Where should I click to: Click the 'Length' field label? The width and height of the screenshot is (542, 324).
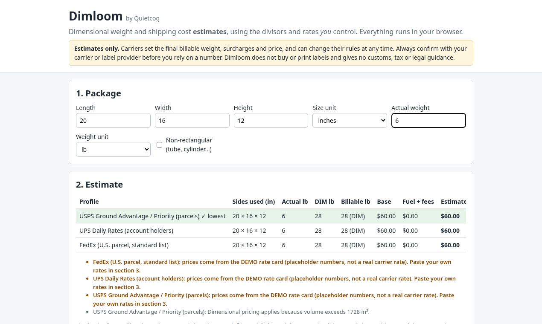tap(86, 108)
